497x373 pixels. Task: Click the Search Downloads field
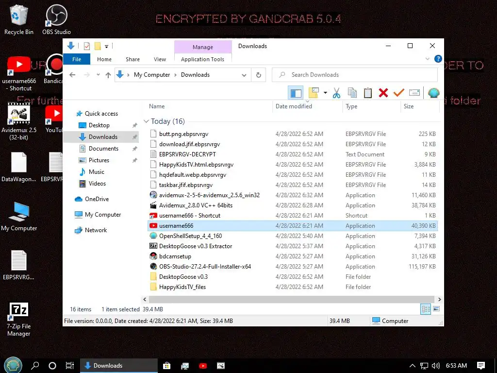click(x=355, y=75)
